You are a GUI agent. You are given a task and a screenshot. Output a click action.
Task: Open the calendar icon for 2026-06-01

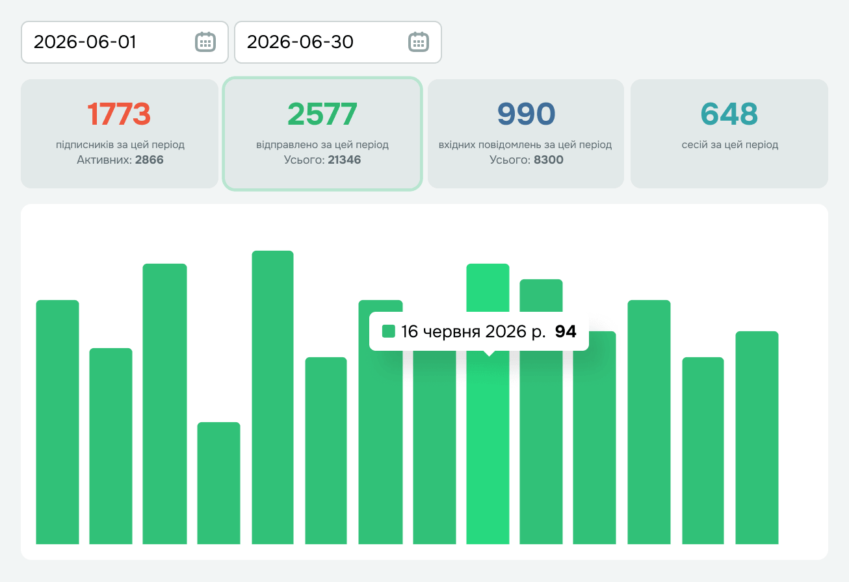[x=205, y=42]
